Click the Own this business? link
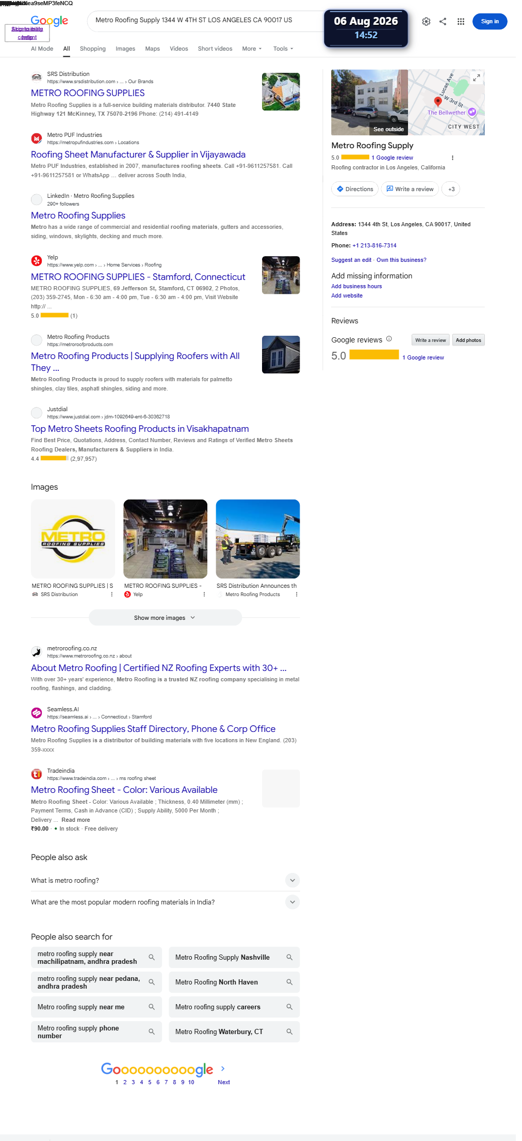The width and height of the screenshot is (522, 1141). click(x=401, y=260)
